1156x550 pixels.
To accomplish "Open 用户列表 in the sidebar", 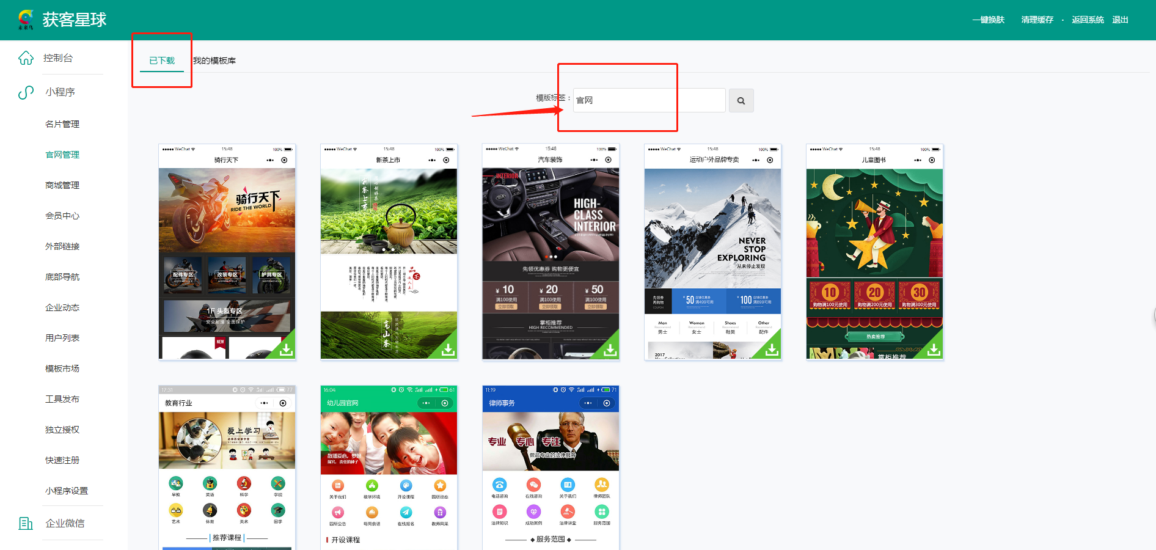I will click(62, 338).
